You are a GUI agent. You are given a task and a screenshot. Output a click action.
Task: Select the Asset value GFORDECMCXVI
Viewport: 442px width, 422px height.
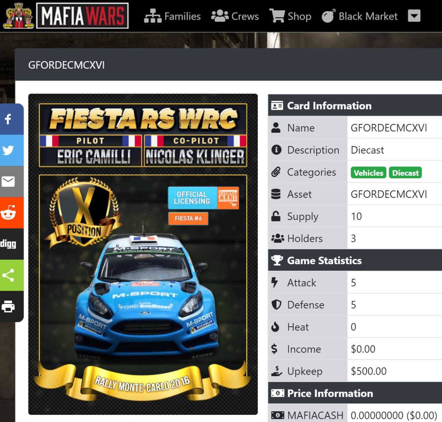pyautogui.click(x=389, y=194)
